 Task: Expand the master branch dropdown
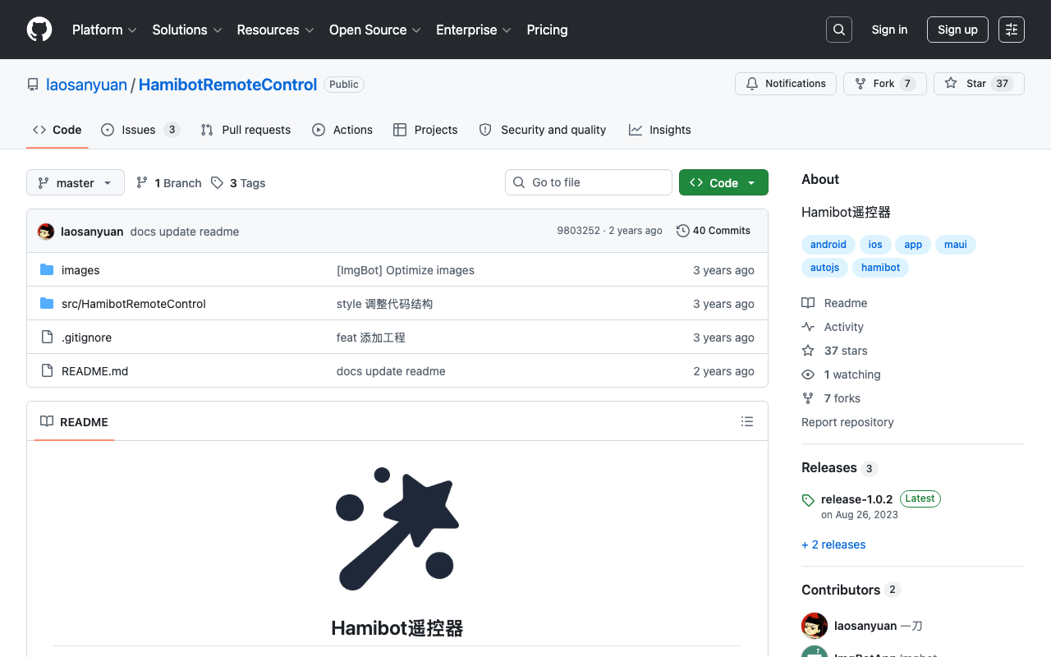pos(76,182)
